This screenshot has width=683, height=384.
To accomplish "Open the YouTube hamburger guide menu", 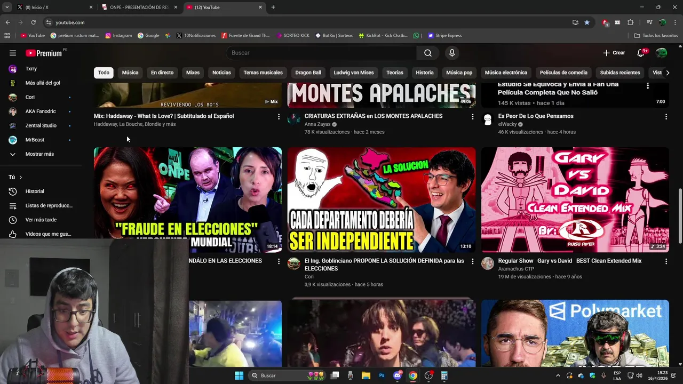I will 13,53.
